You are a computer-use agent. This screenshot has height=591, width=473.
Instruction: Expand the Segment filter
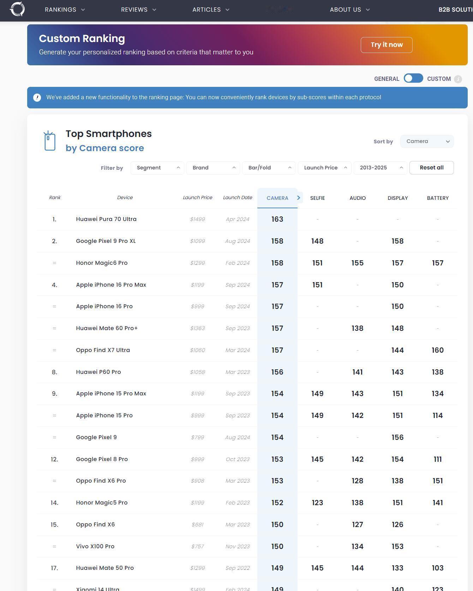157,168
